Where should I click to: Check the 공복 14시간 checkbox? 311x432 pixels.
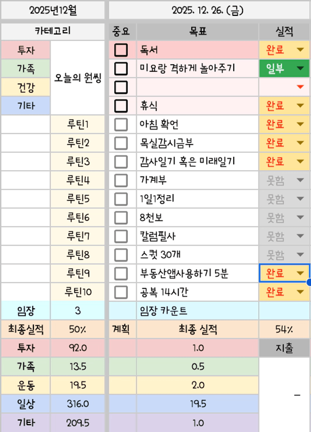(x=121, y=292)
